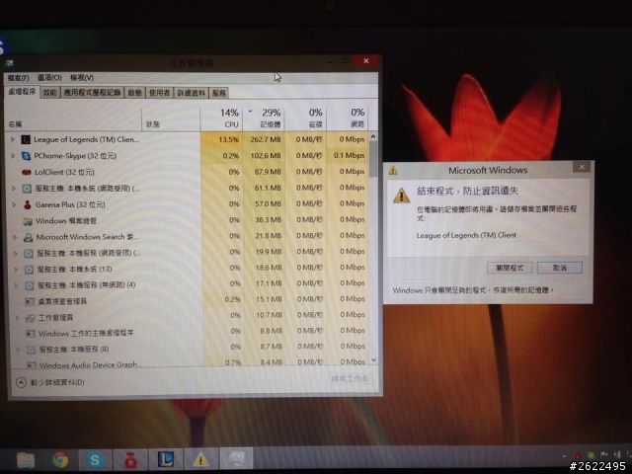Viewport: 632px width, 474px height.
Task: Click the Microsoft Windows Search process icon
Action: point(29,237)
